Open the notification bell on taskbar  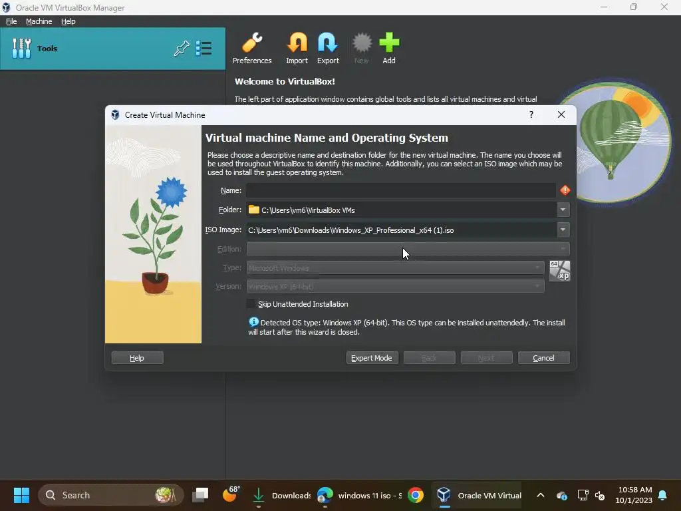(662, 495)
